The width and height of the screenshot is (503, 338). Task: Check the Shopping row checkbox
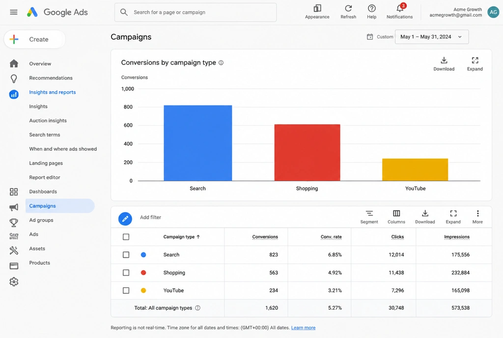[126, 273]
